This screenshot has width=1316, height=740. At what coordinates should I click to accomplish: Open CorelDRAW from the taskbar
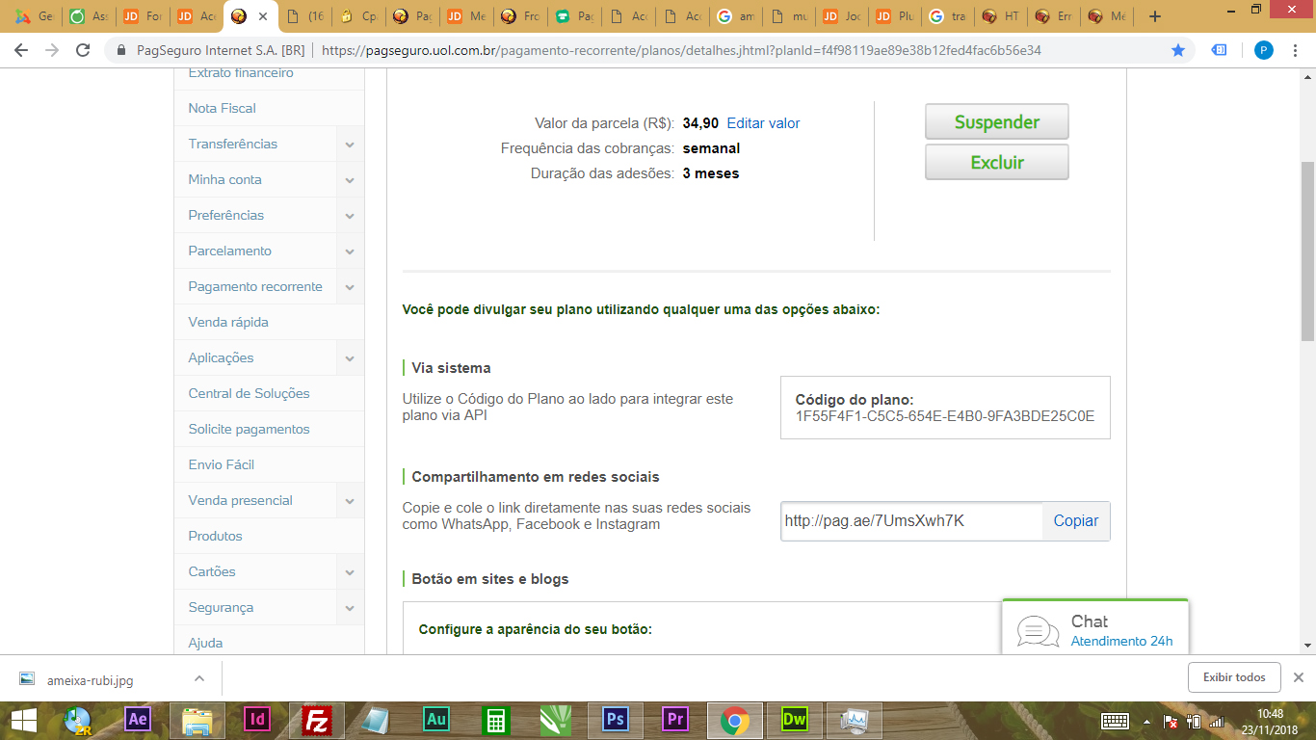pyautogui.click(x=555, y=720)
